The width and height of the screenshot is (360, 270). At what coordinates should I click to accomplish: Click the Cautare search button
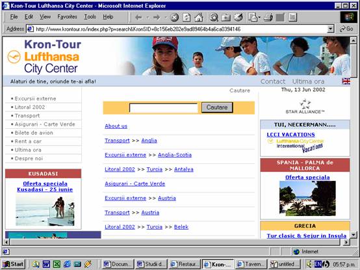pos(217,107)
